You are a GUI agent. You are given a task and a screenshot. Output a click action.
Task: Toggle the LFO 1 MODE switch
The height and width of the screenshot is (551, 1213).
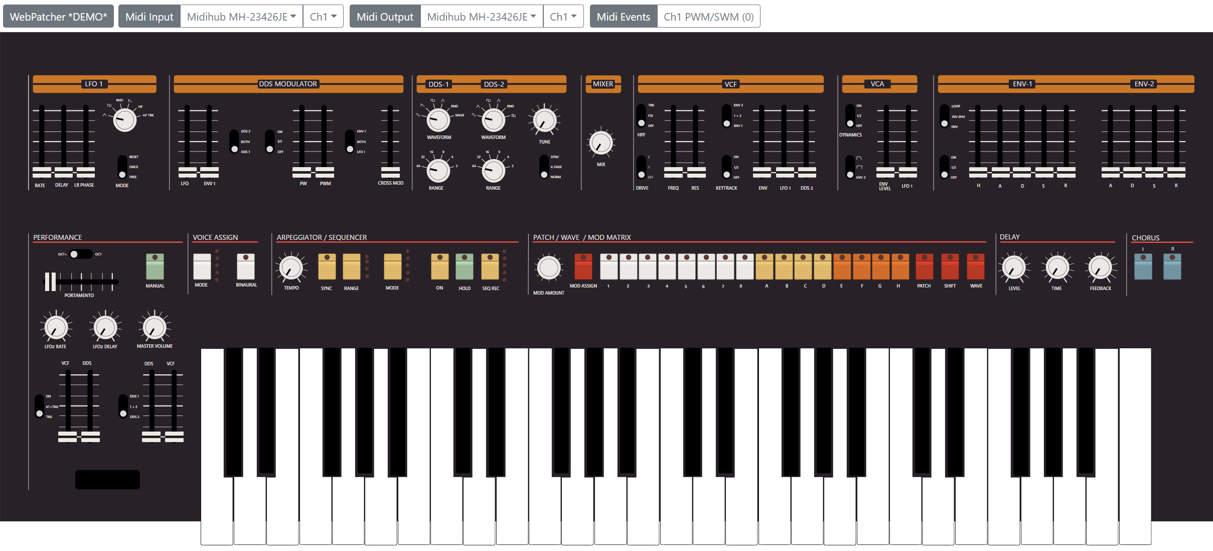coord(122,167)
